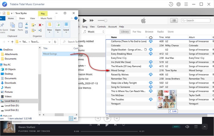Open the Music media type dropdown

tap(94, 32)
